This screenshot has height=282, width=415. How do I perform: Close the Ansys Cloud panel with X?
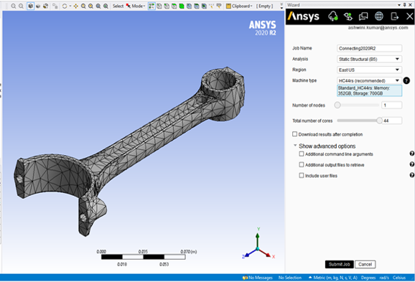coord(409,17)
